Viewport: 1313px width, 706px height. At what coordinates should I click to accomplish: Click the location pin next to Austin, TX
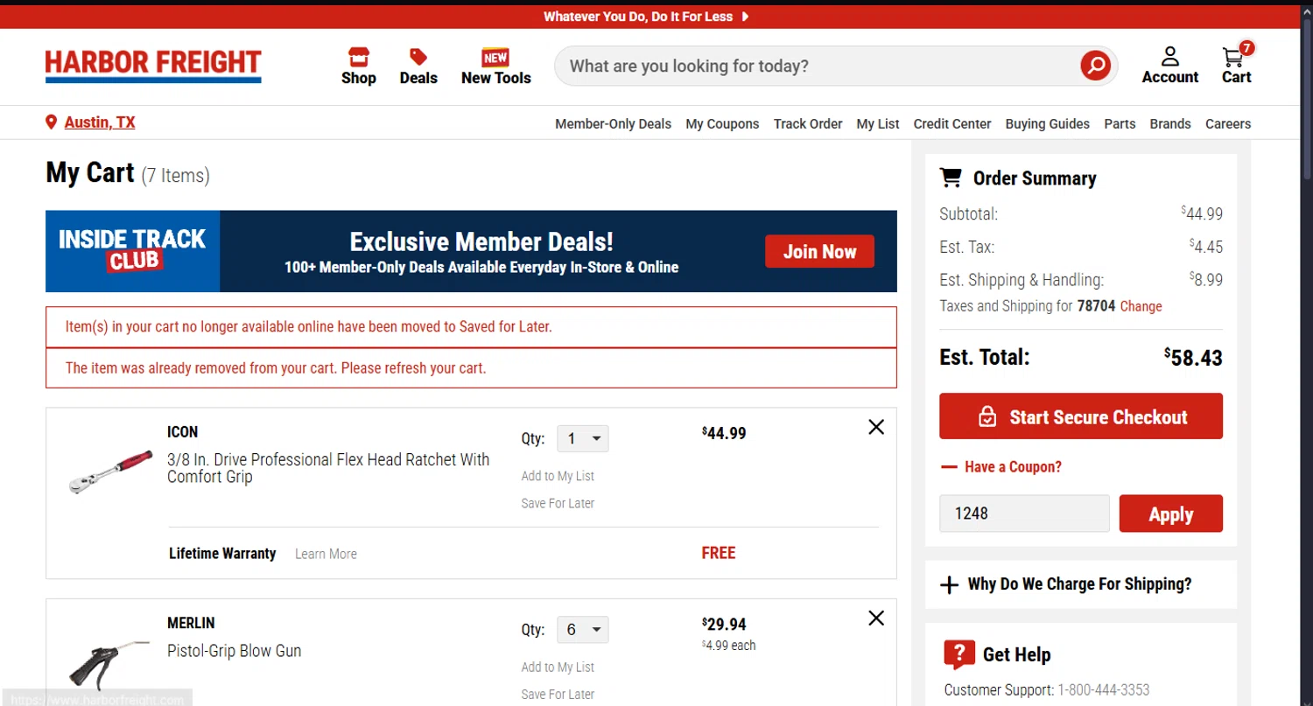(52, 122)
